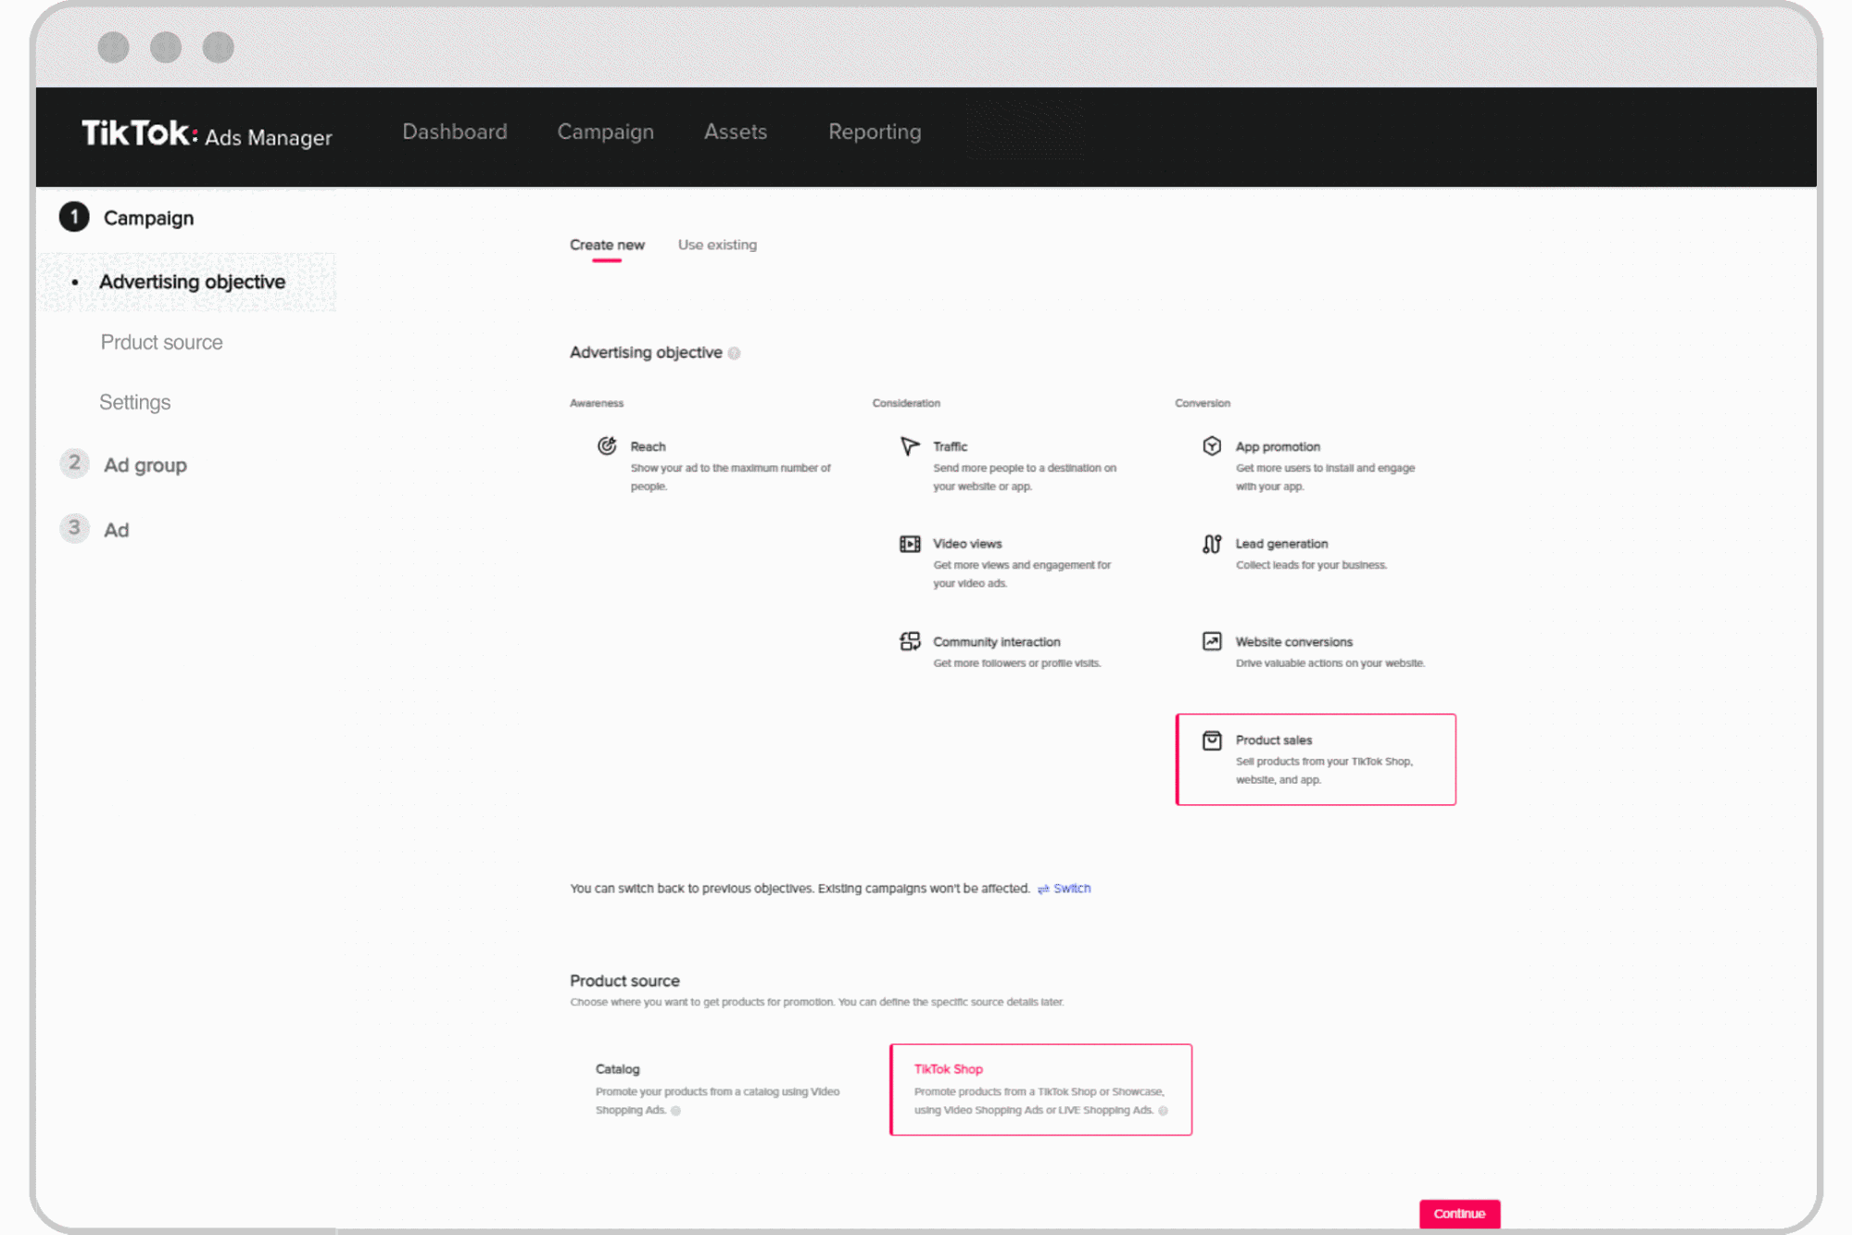Click the Continue button
The image size is (1852, 1235).
(1459, 1214)
